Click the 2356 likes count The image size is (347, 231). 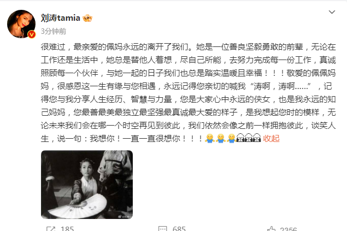pyautogui.click(x=289, y=229)
